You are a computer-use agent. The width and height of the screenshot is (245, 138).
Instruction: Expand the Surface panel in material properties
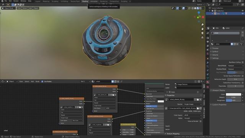215,51
